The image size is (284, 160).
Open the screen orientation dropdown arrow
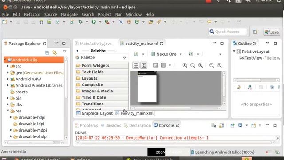(x=198, y=54)
